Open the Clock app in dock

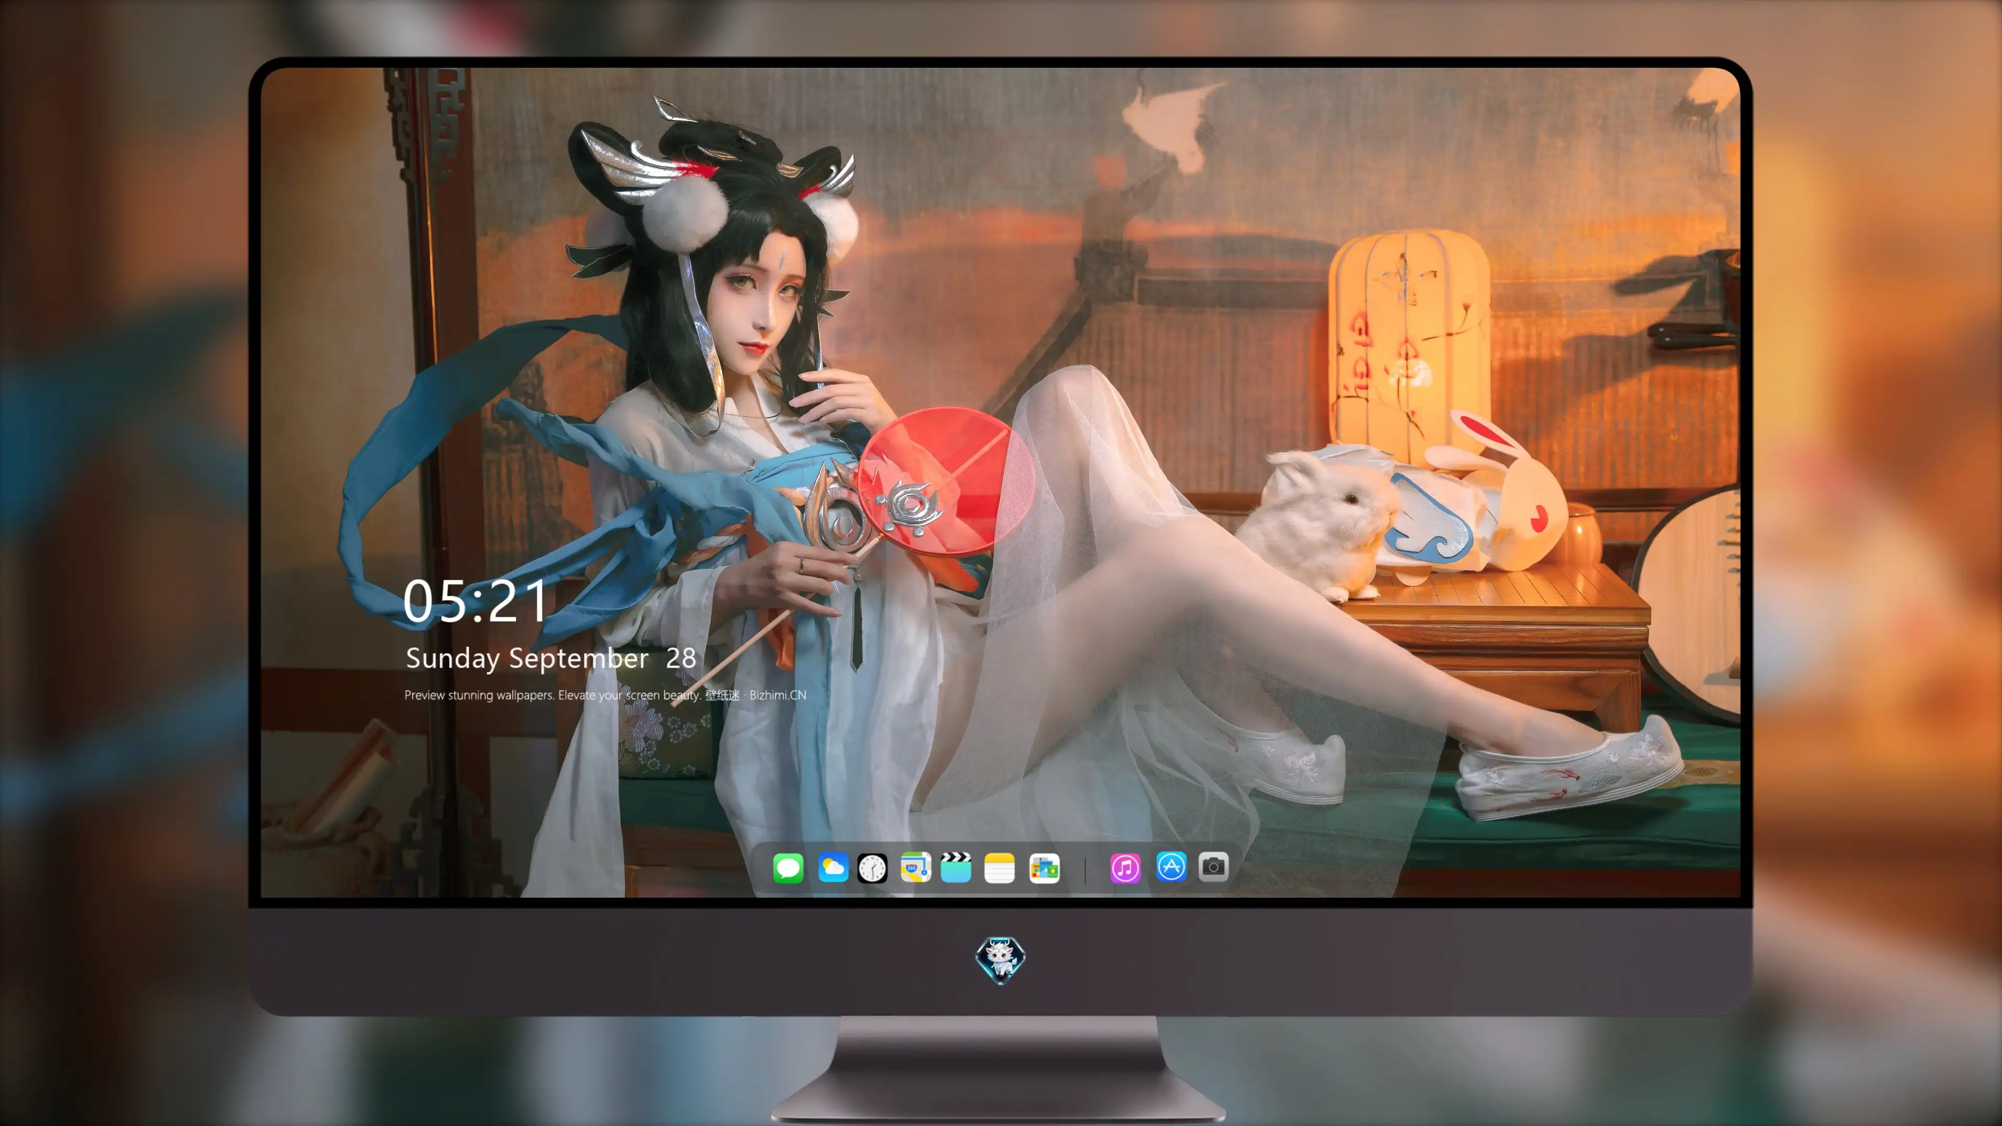(872, 868)
